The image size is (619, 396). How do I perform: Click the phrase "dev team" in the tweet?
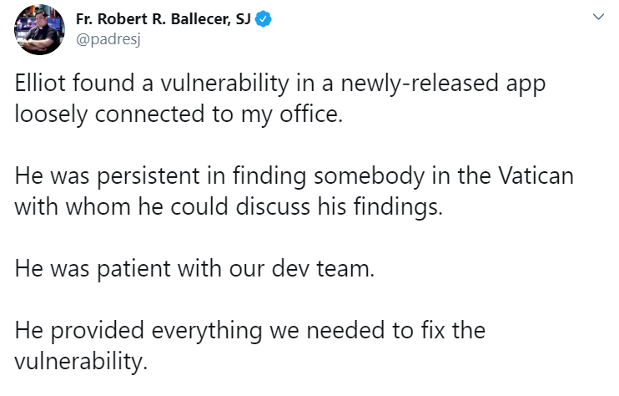[x=323, y=268]
